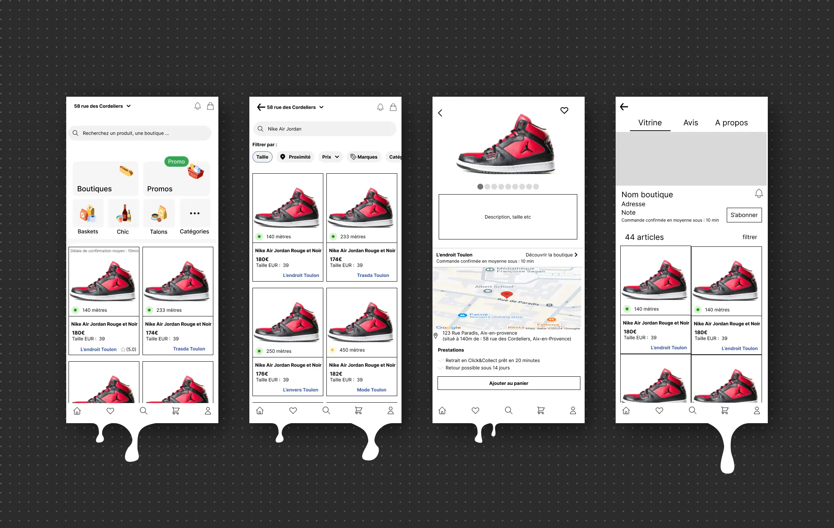Tap profile icon in search screen's bottom bar
The width and height of the screenshot is (834, 528).
391,410
